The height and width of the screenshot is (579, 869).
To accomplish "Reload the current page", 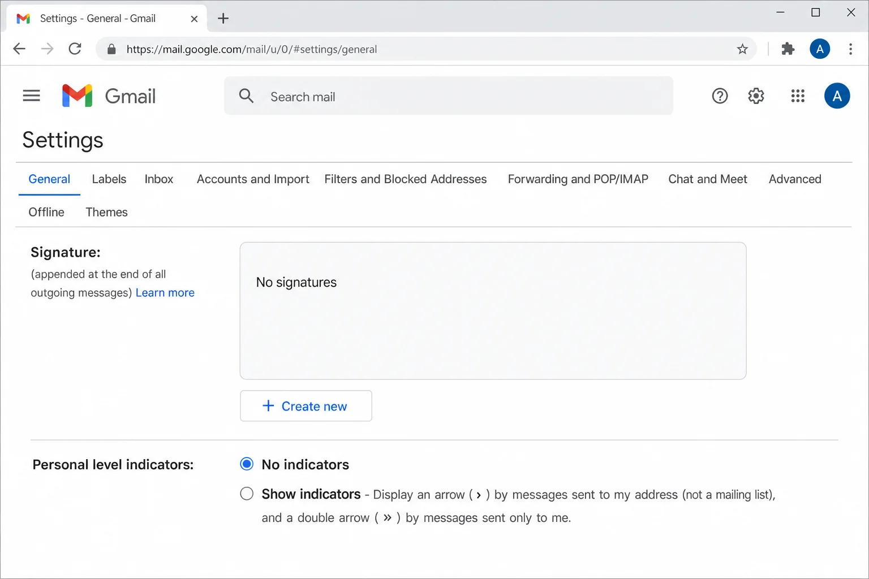I will pyautogui.click(x=75, y=49).
